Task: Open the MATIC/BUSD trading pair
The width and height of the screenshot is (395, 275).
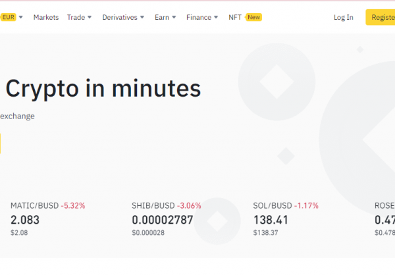Action: tap(34, 205)
